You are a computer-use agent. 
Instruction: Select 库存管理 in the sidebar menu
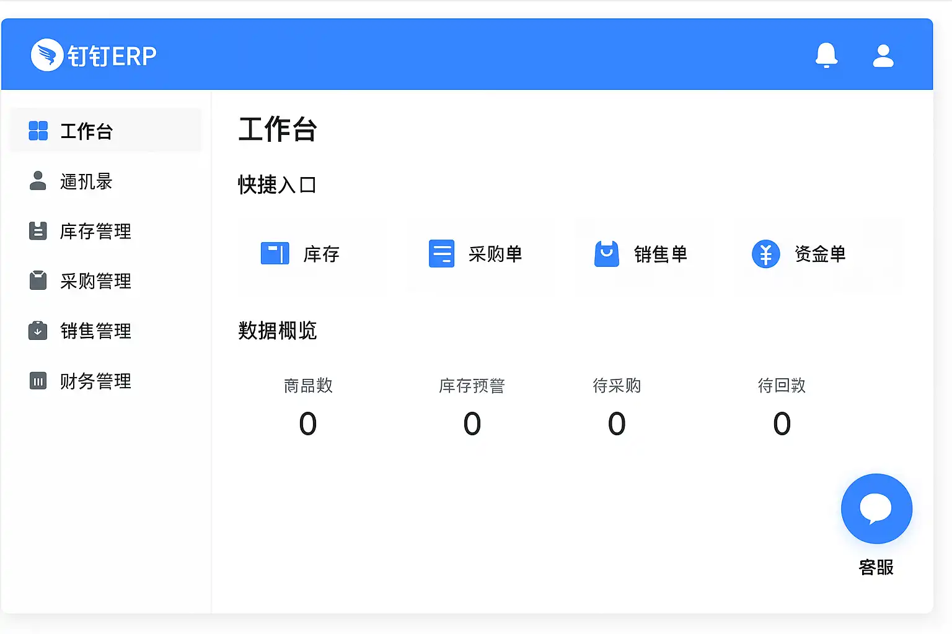pos(95,231)
